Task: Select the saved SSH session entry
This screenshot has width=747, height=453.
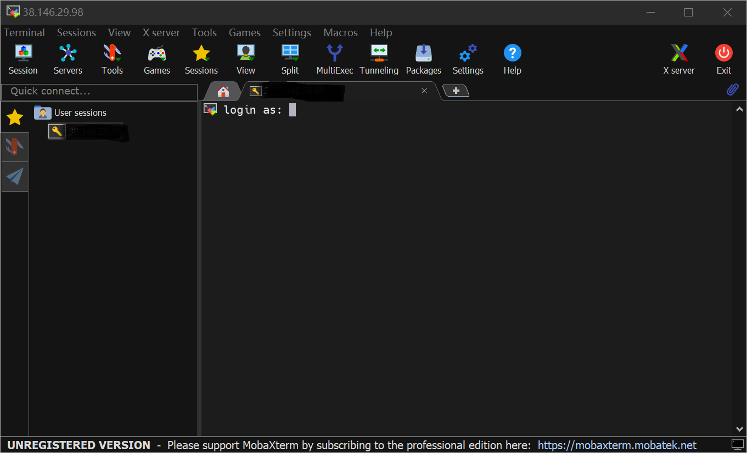Action: 88,132
